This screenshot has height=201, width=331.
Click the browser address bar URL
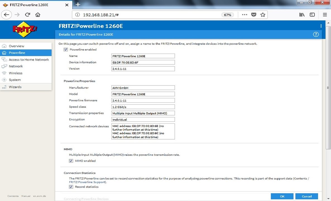[101, 15]
